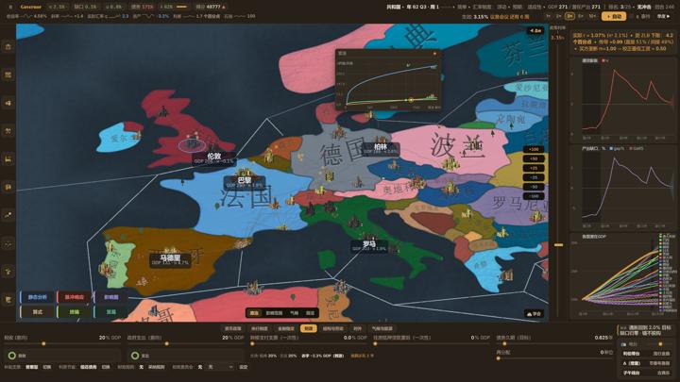Screen dimensions: 680x382
Task: Click the +25 rate adjustment button
Action: pyautogui.click(x=534, y=168)
